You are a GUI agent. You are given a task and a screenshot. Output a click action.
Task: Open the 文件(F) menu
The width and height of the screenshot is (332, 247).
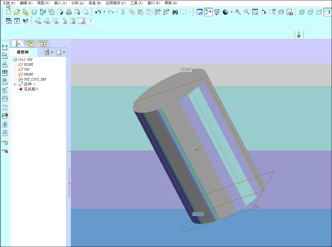tap(9, 3)
